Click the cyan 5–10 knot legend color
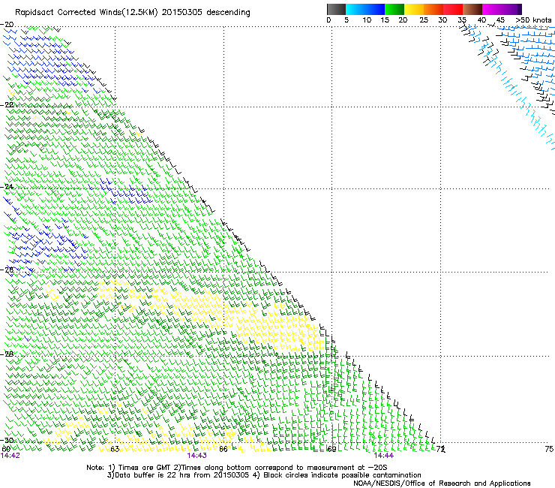The height and width of the screenshot is (488, 555). tap(355, 9)
